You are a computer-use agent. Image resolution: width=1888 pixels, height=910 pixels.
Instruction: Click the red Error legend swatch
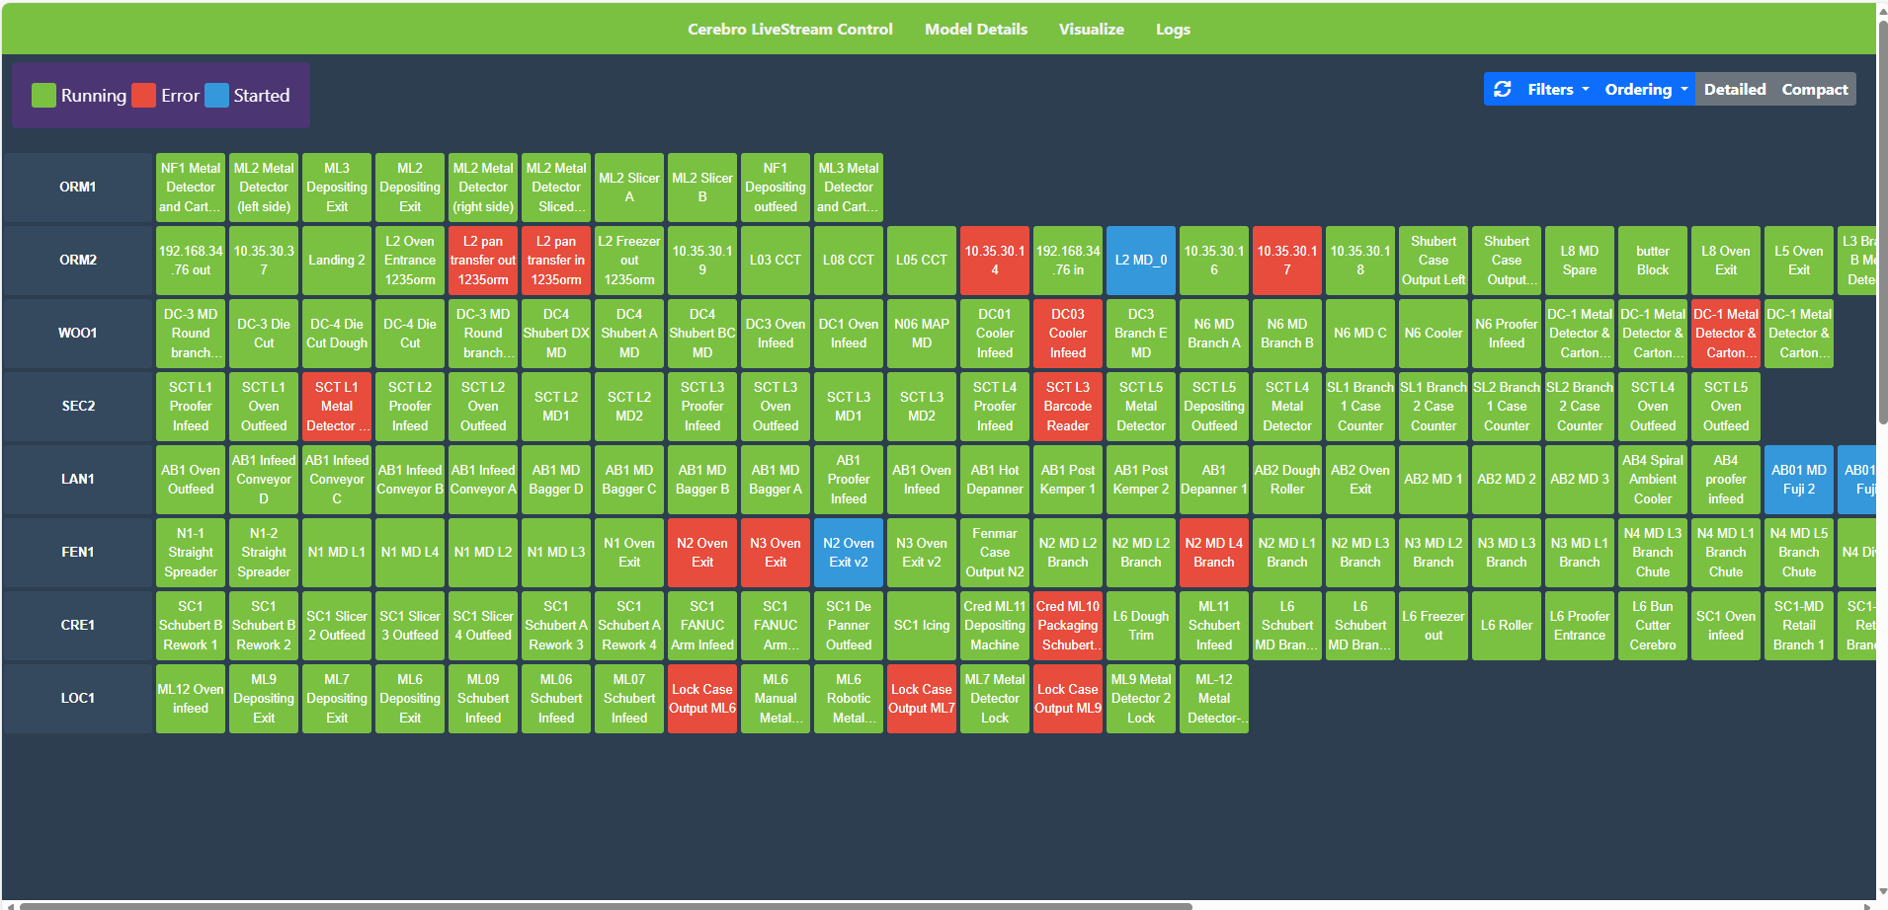pyautogui.click(x=144, y=96)
